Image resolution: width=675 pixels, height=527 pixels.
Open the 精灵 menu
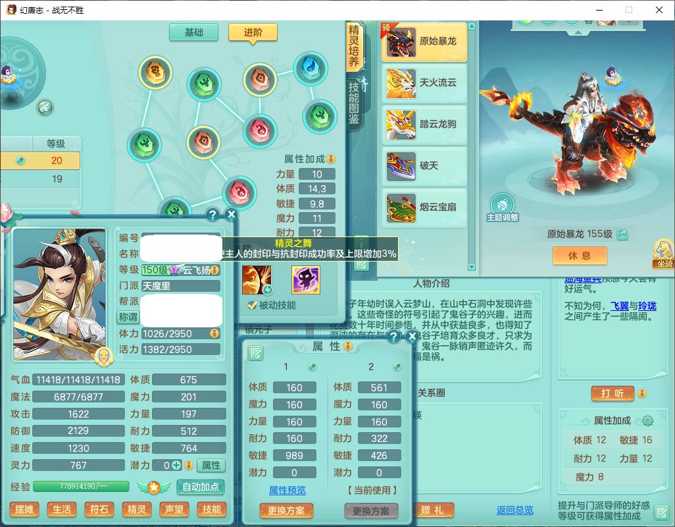coord(136,510)
